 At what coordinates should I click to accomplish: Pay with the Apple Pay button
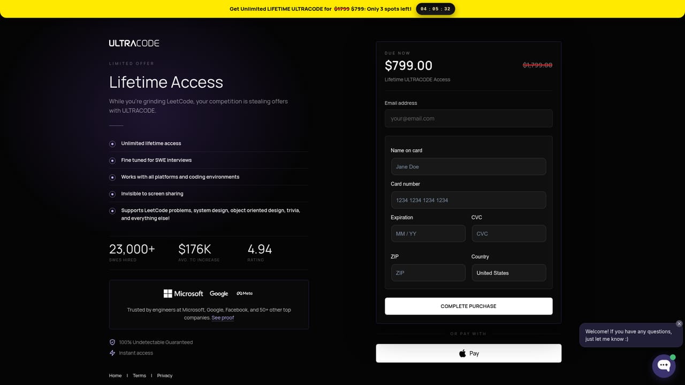(468, 353)
